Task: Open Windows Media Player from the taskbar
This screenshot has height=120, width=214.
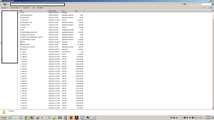Action: (x=20, y=118)
